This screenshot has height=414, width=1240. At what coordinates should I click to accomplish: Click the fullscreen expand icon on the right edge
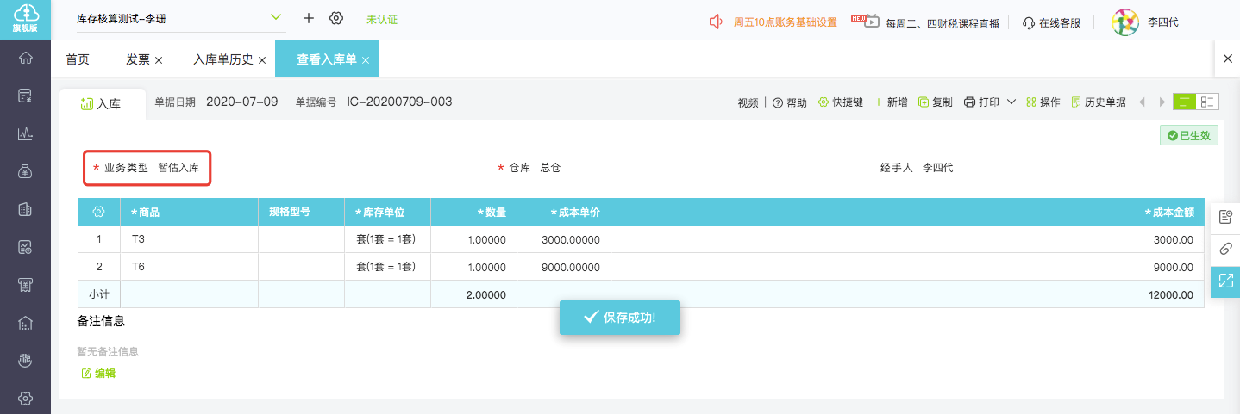(1225, 281)
